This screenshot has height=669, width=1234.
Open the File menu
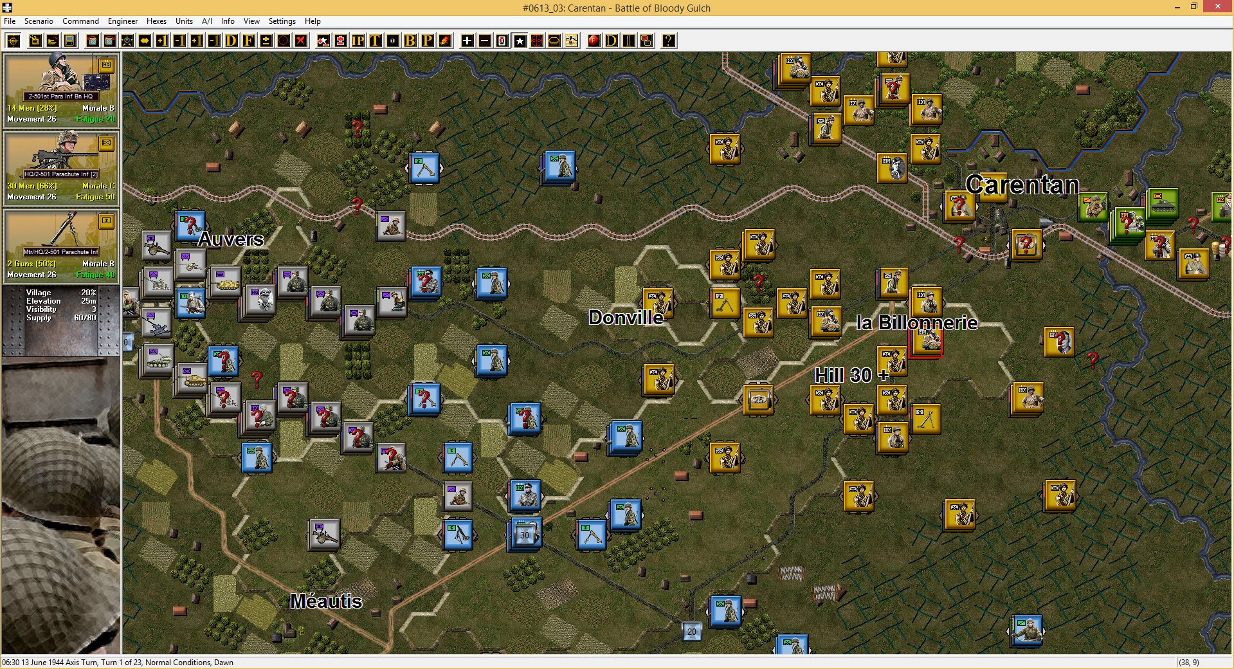point(10,21)
